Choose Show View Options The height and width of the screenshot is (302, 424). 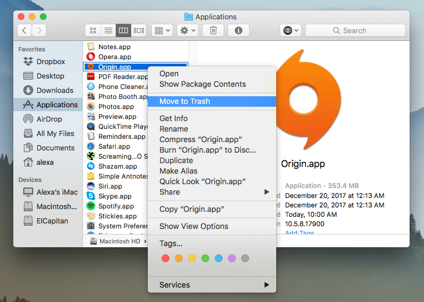(212, 226)
